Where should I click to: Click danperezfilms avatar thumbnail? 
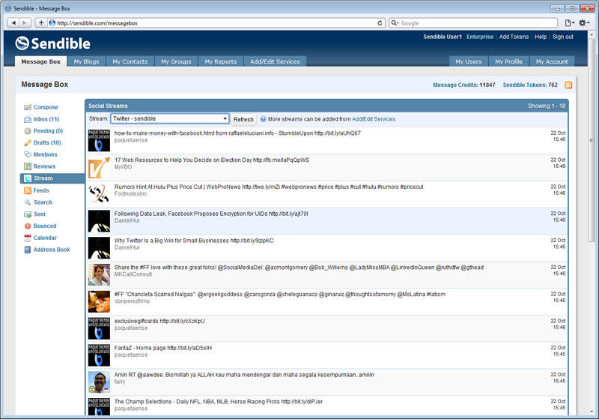pos(99,301)
